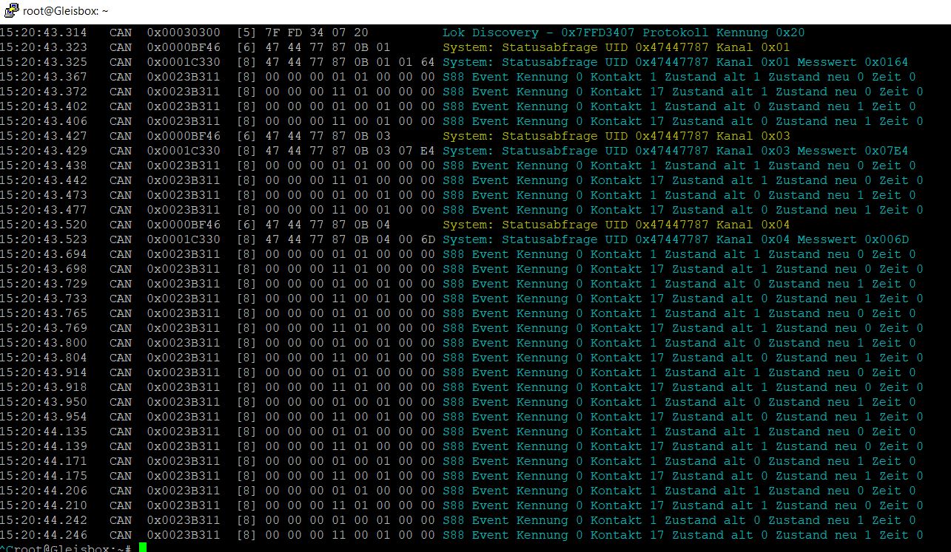Click timestamp 15:20:43.914

tap(44, 372)
